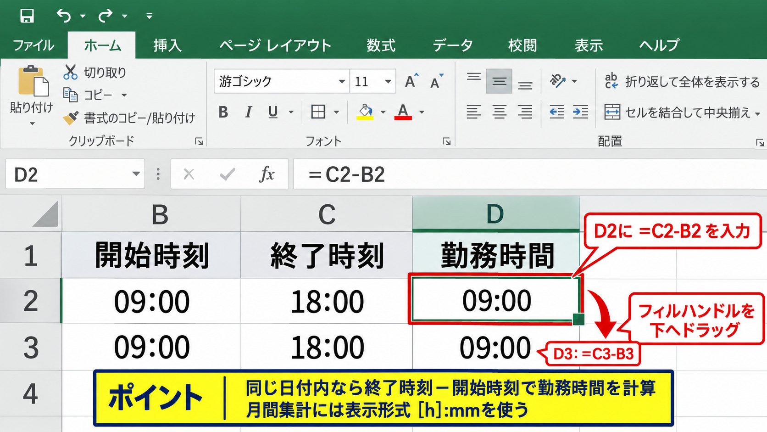Viewport: 767px width, 432px height.
Task: Redo the last action
Action: (x=106, y=16)
